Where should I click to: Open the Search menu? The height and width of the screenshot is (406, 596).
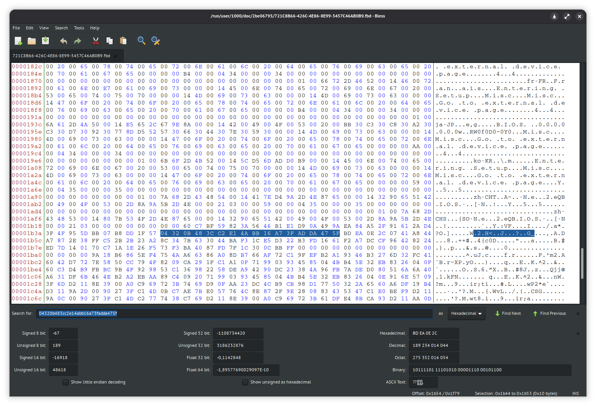point(61,28)
